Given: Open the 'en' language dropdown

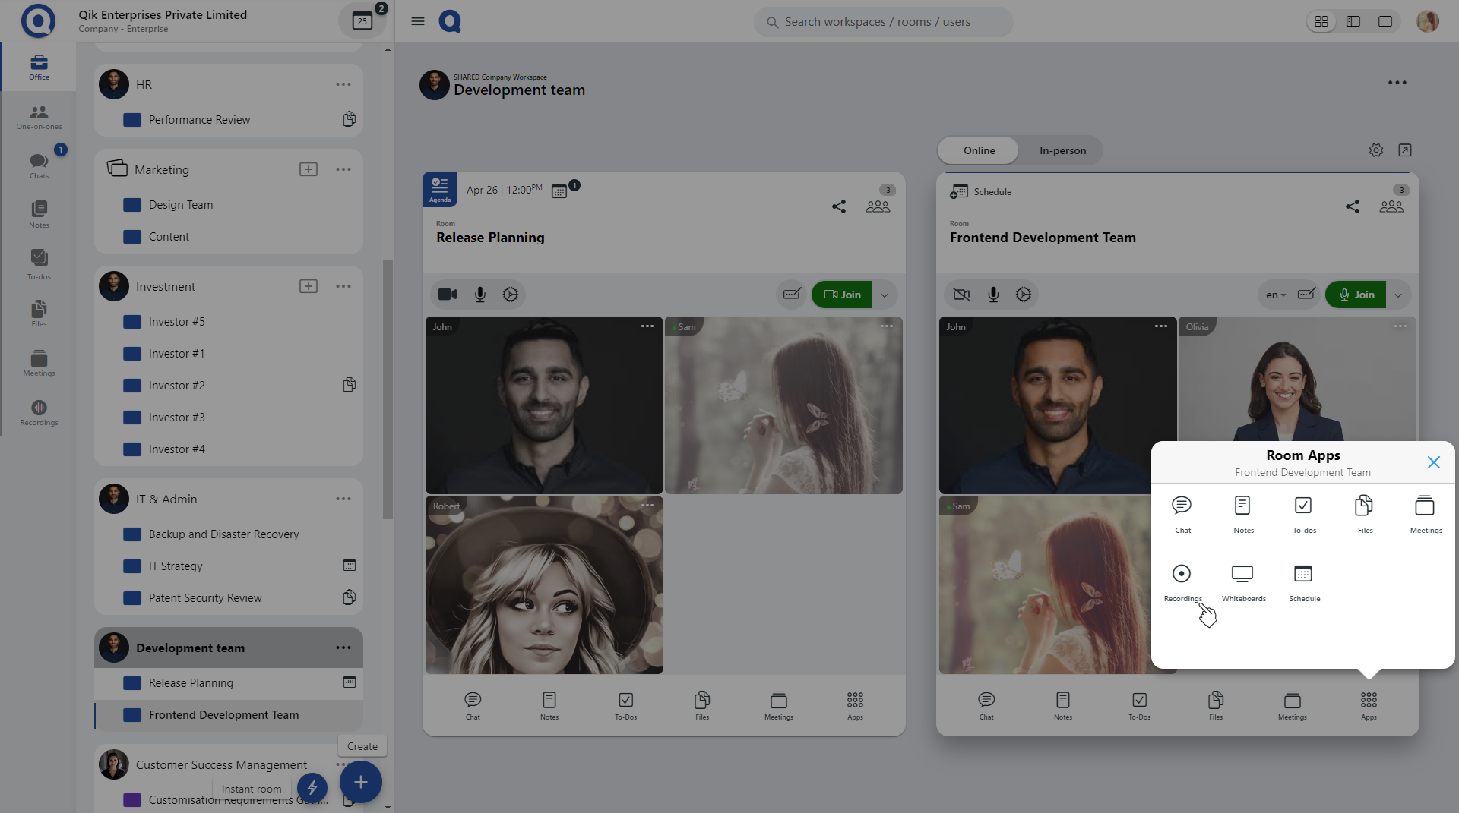Looking at the screenshot, I should [x=1275, y=295].
